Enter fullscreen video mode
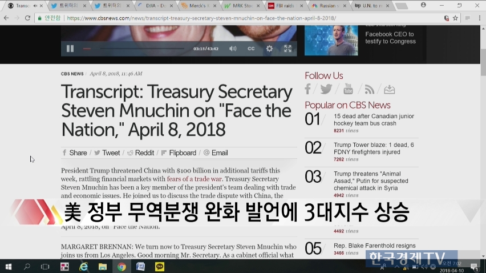The height and width of the screenshot is (273, 486). tap(287, 49)
